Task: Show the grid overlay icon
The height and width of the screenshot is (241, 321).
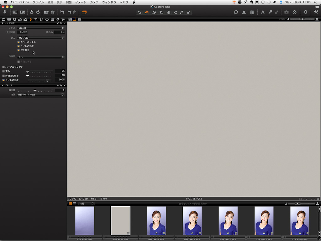Action: click(x=252, y=12)
